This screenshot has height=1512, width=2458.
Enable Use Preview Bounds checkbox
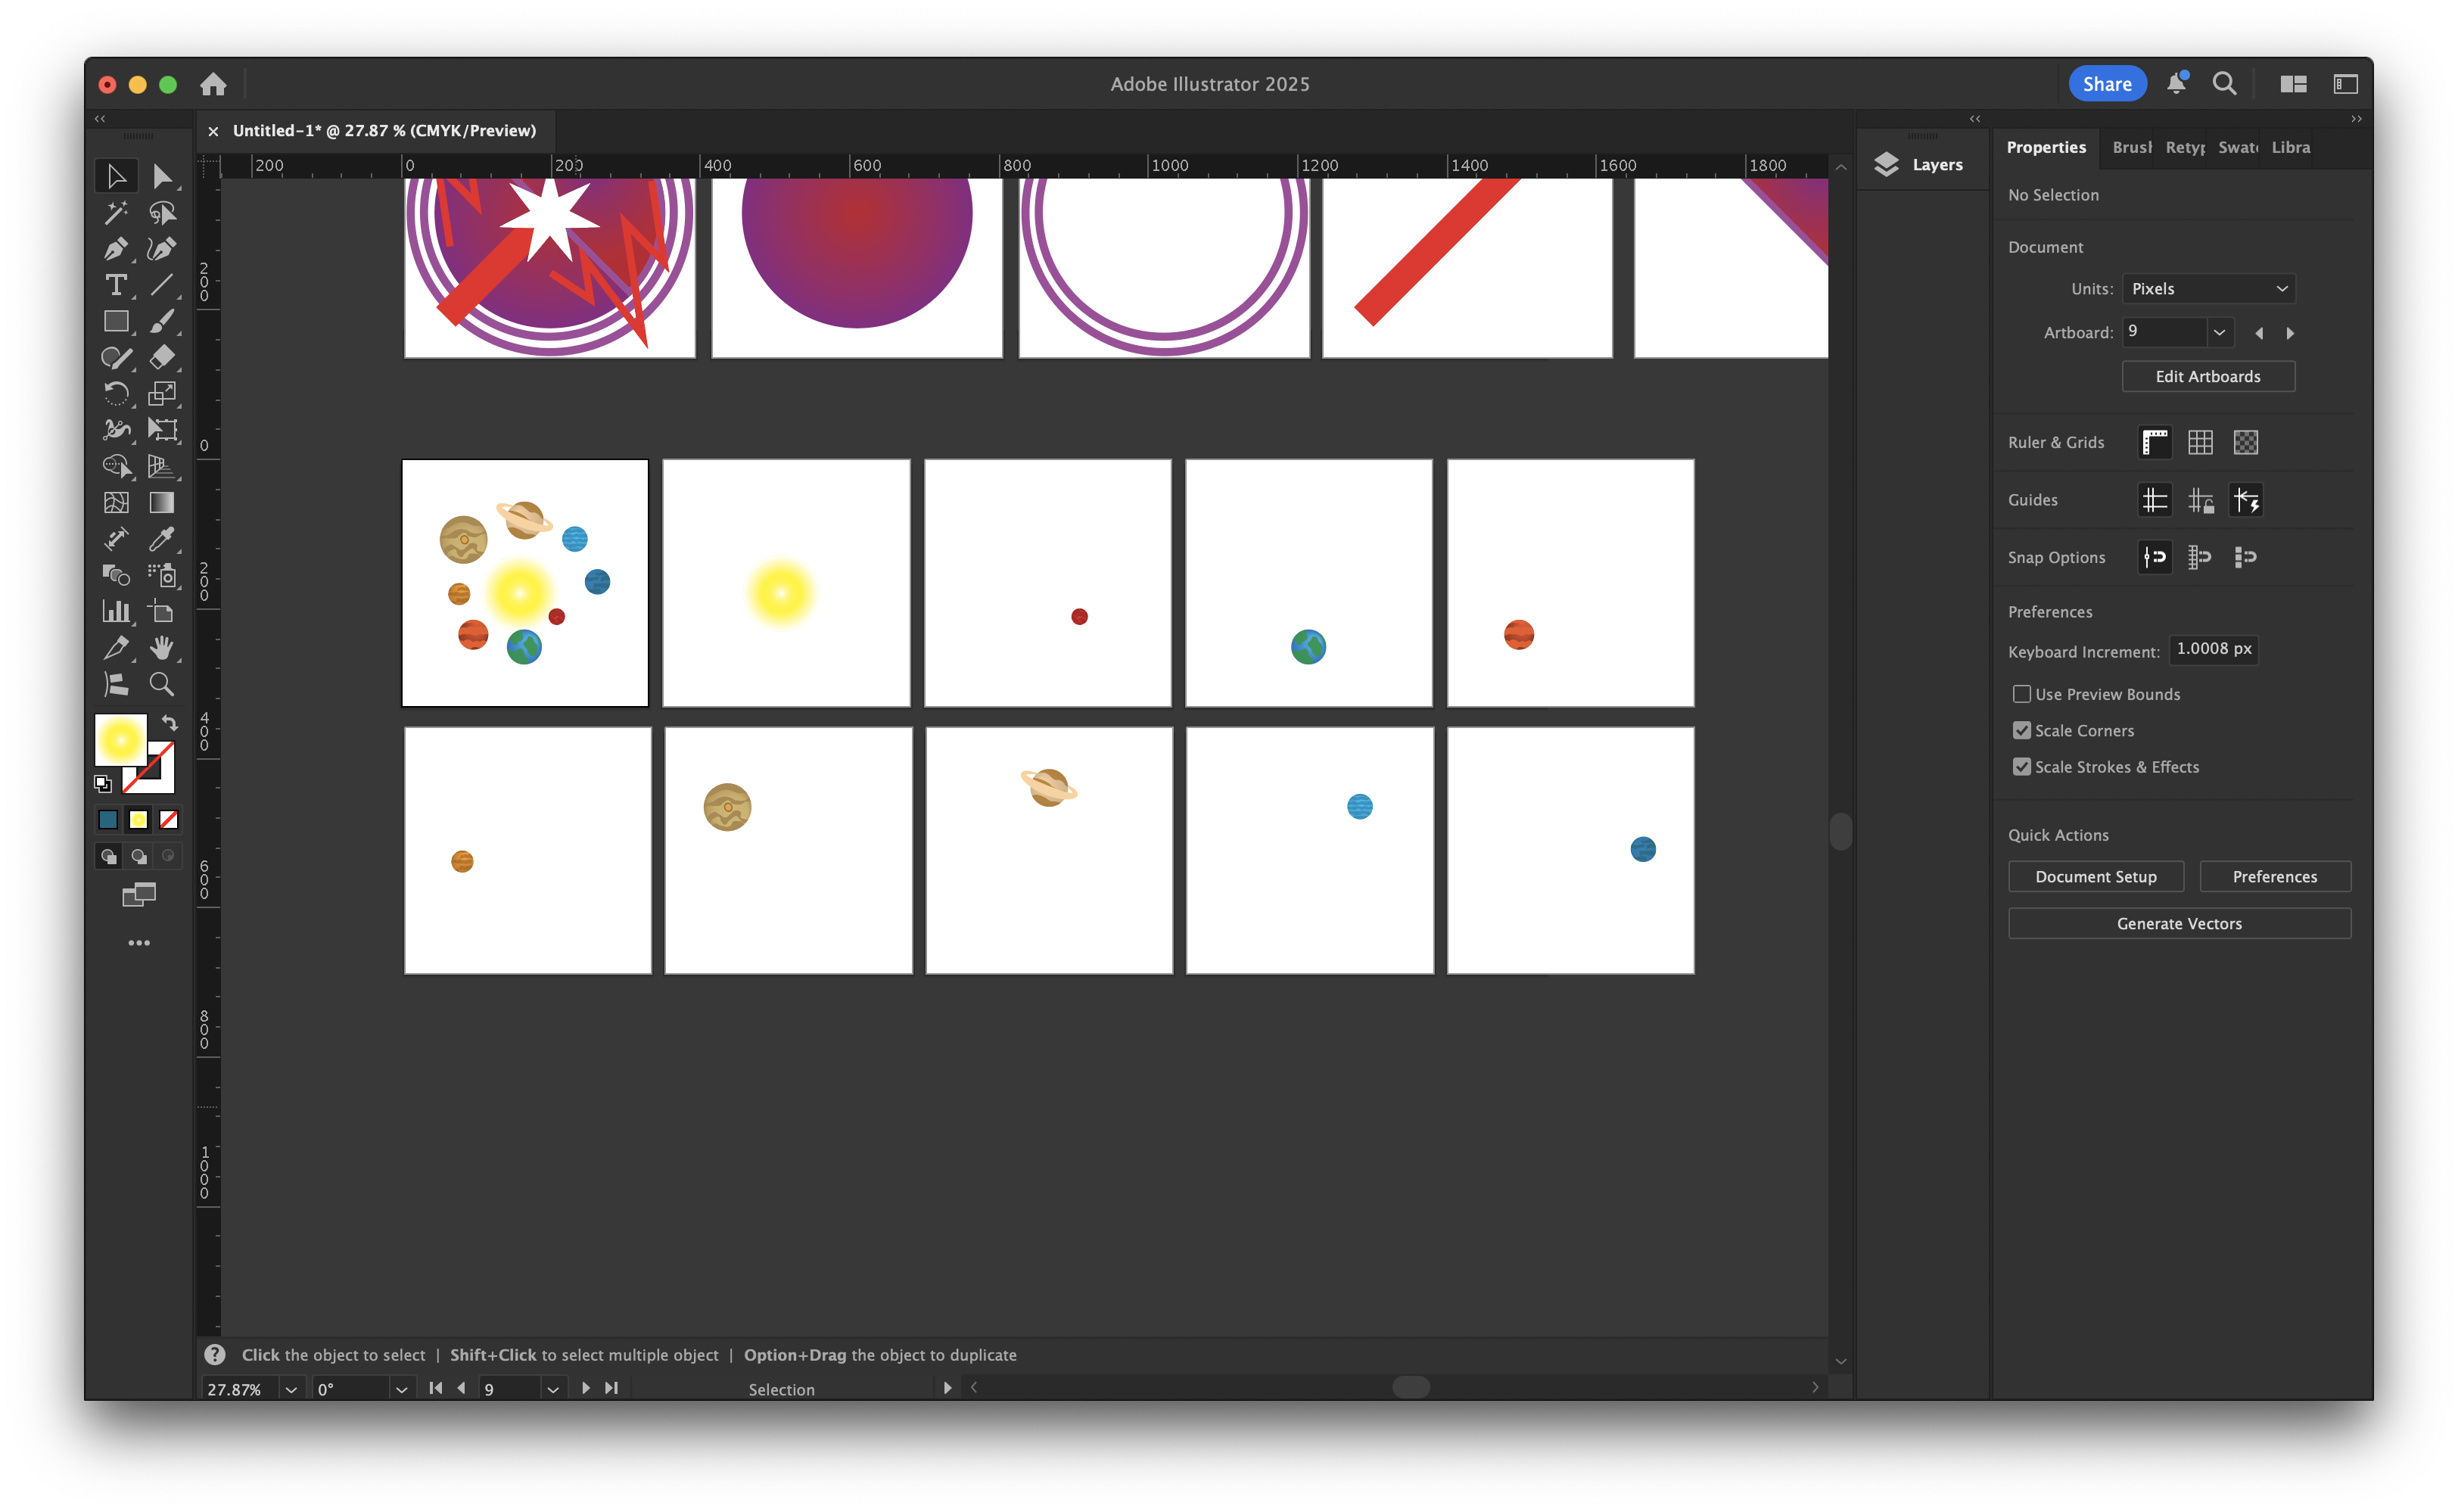pyautogui.click(x=2022, y=693)
